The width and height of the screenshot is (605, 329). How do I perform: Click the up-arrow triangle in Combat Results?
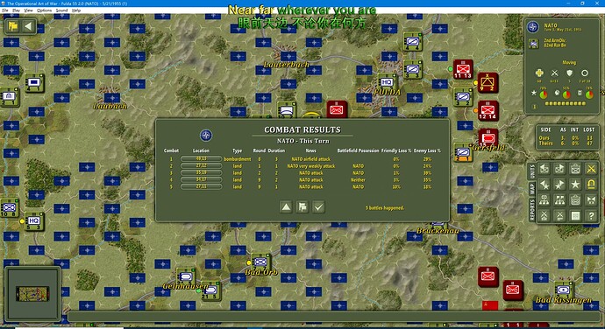tap(286, 207)
